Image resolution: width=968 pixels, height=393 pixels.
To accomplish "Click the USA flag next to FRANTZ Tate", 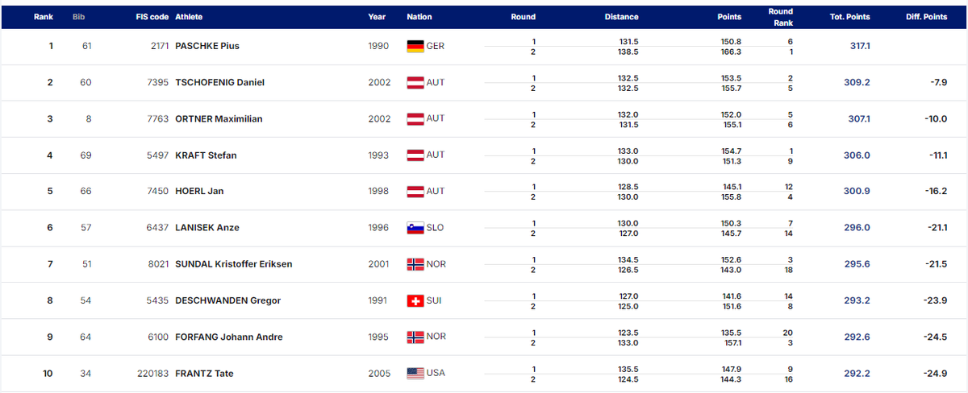I will click(415, 374).
